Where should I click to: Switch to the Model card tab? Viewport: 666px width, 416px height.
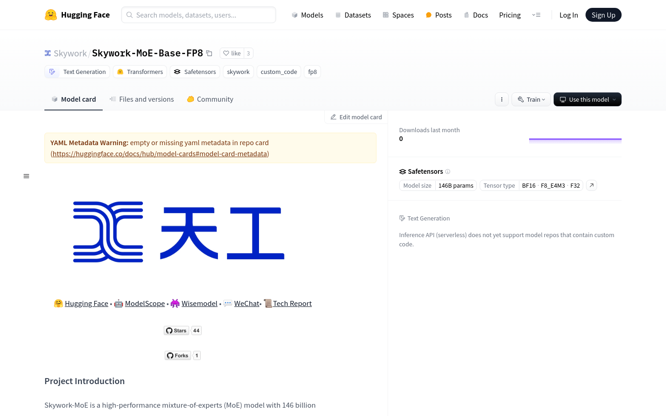click(x=74, y=99)
